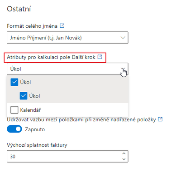The height and width of the screenshot is (173, 181).
Task: Turn off the Zapnuto toggle switch
Action: pos(14,129)
